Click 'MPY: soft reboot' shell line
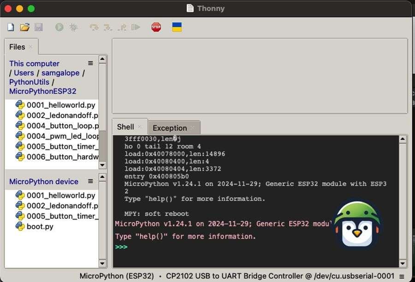 click(156, 213)
